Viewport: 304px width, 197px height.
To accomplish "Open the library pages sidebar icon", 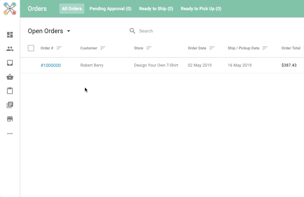I will (10, 105).
